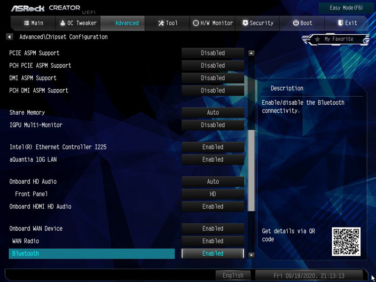Change PCIE ASPM Support value
Image resolution: width=376 pixels, height=282 pixels.
coord(213,53)
